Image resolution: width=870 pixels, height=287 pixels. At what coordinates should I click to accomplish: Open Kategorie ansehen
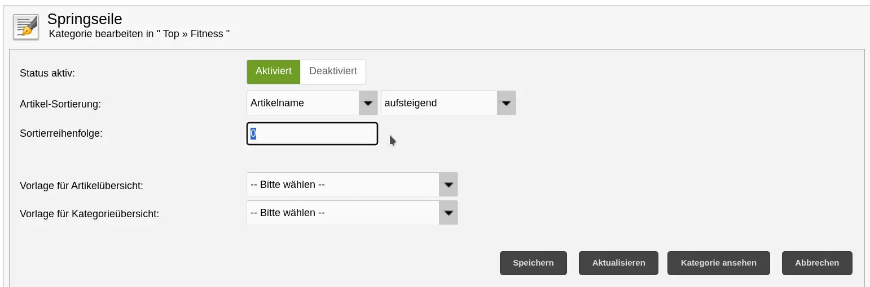[718, 263]
